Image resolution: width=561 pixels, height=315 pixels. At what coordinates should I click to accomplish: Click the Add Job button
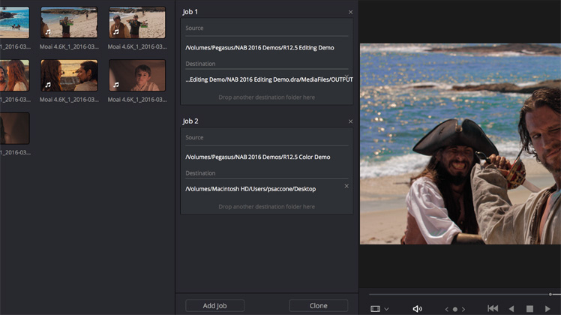(x=214, y=305)
